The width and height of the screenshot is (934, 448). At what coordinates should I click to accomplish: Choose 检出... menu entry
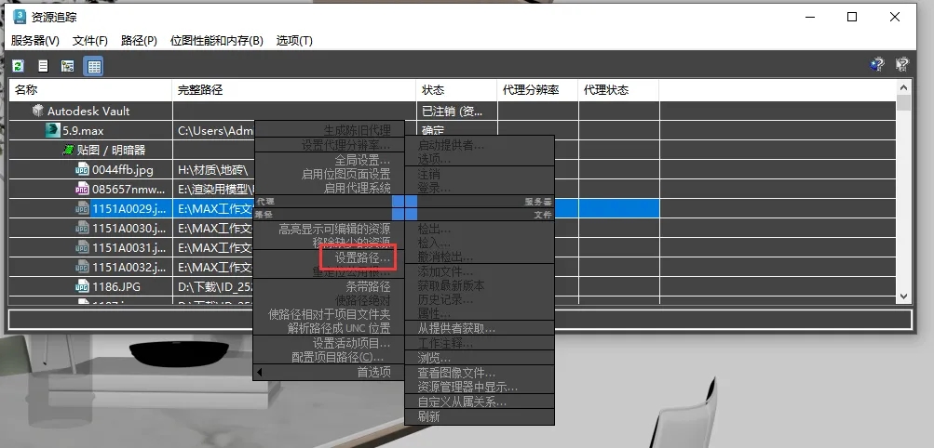click(x=434, y=229)
